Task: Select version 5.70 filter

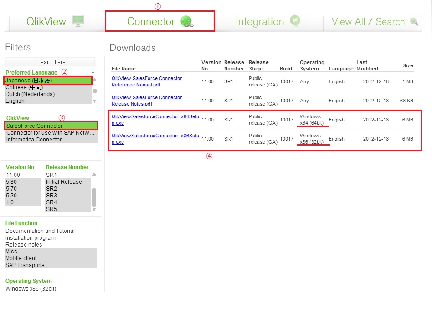Action: pyautogui.click(x=23, y=189)
